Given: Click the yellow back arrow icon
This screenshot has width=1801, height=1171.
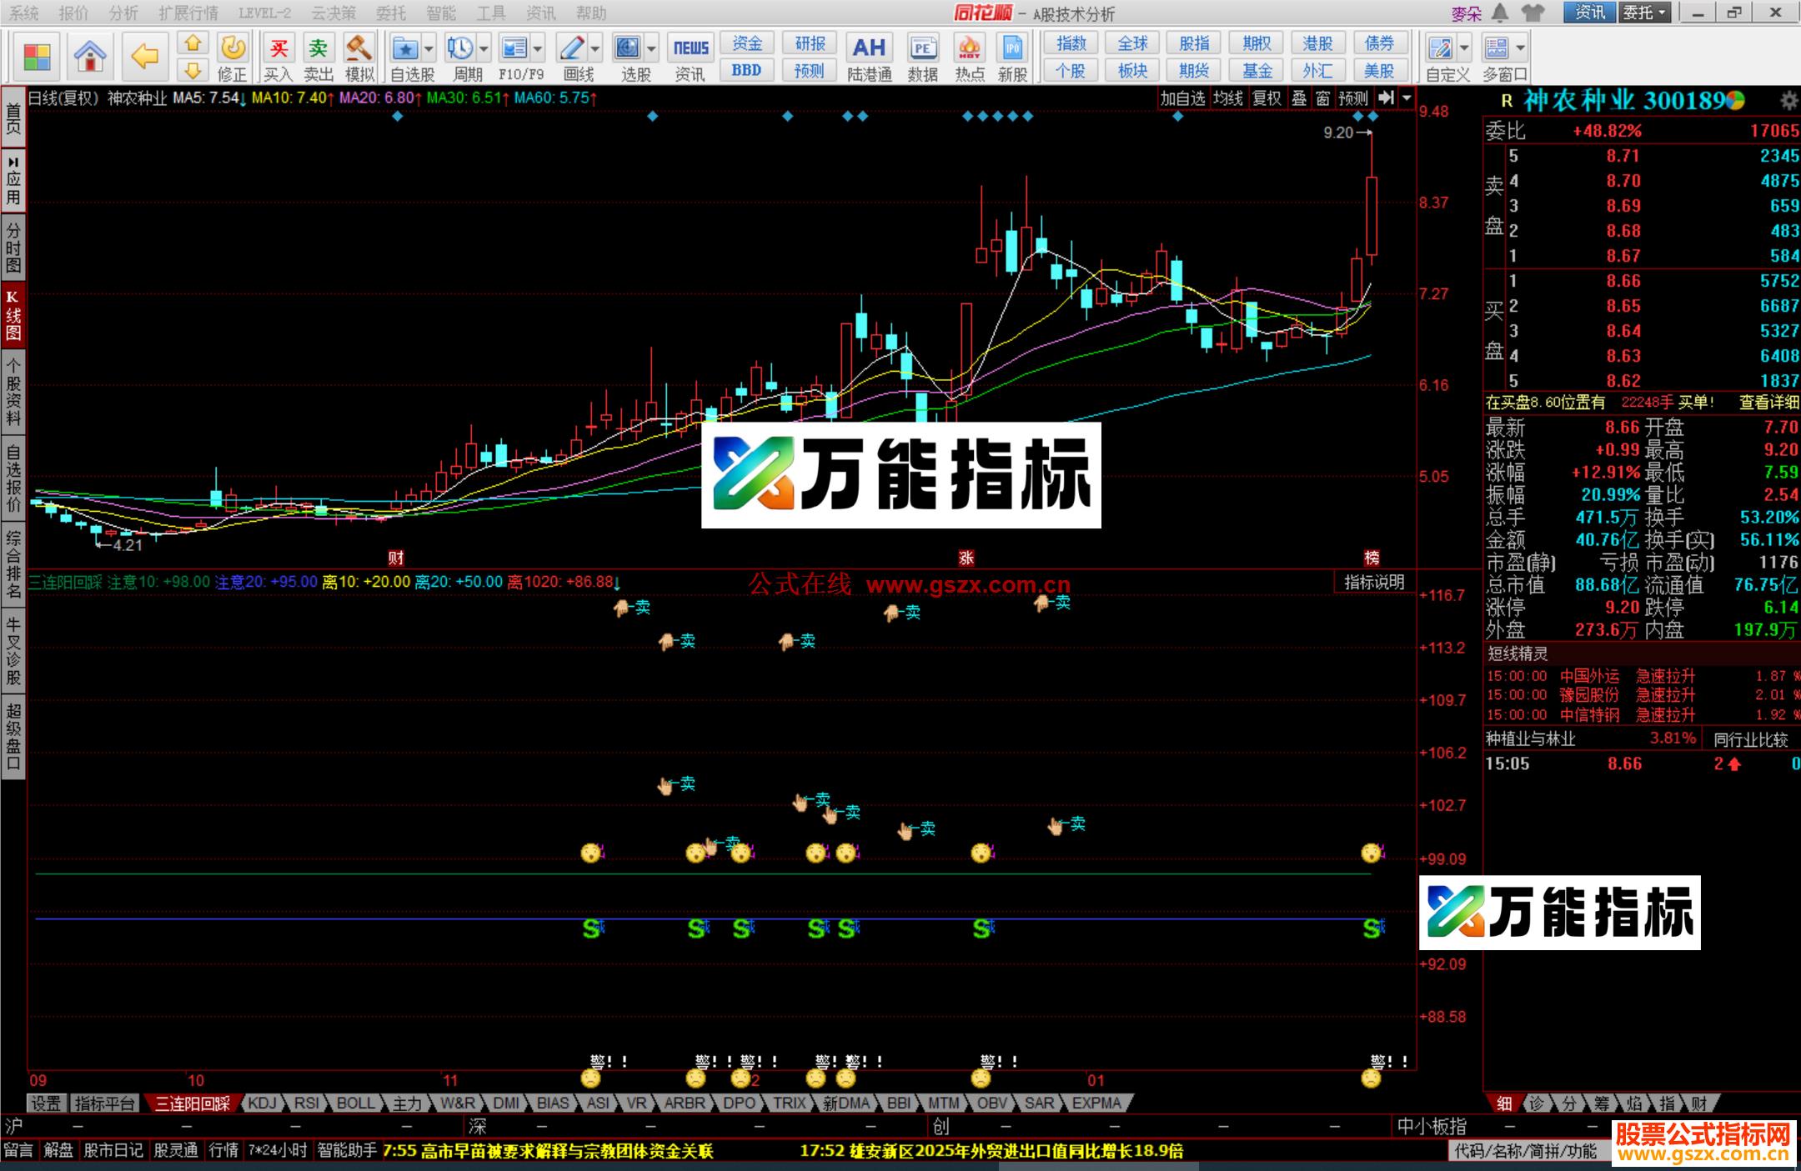Looking at the screenshot, I should (144, 57).
